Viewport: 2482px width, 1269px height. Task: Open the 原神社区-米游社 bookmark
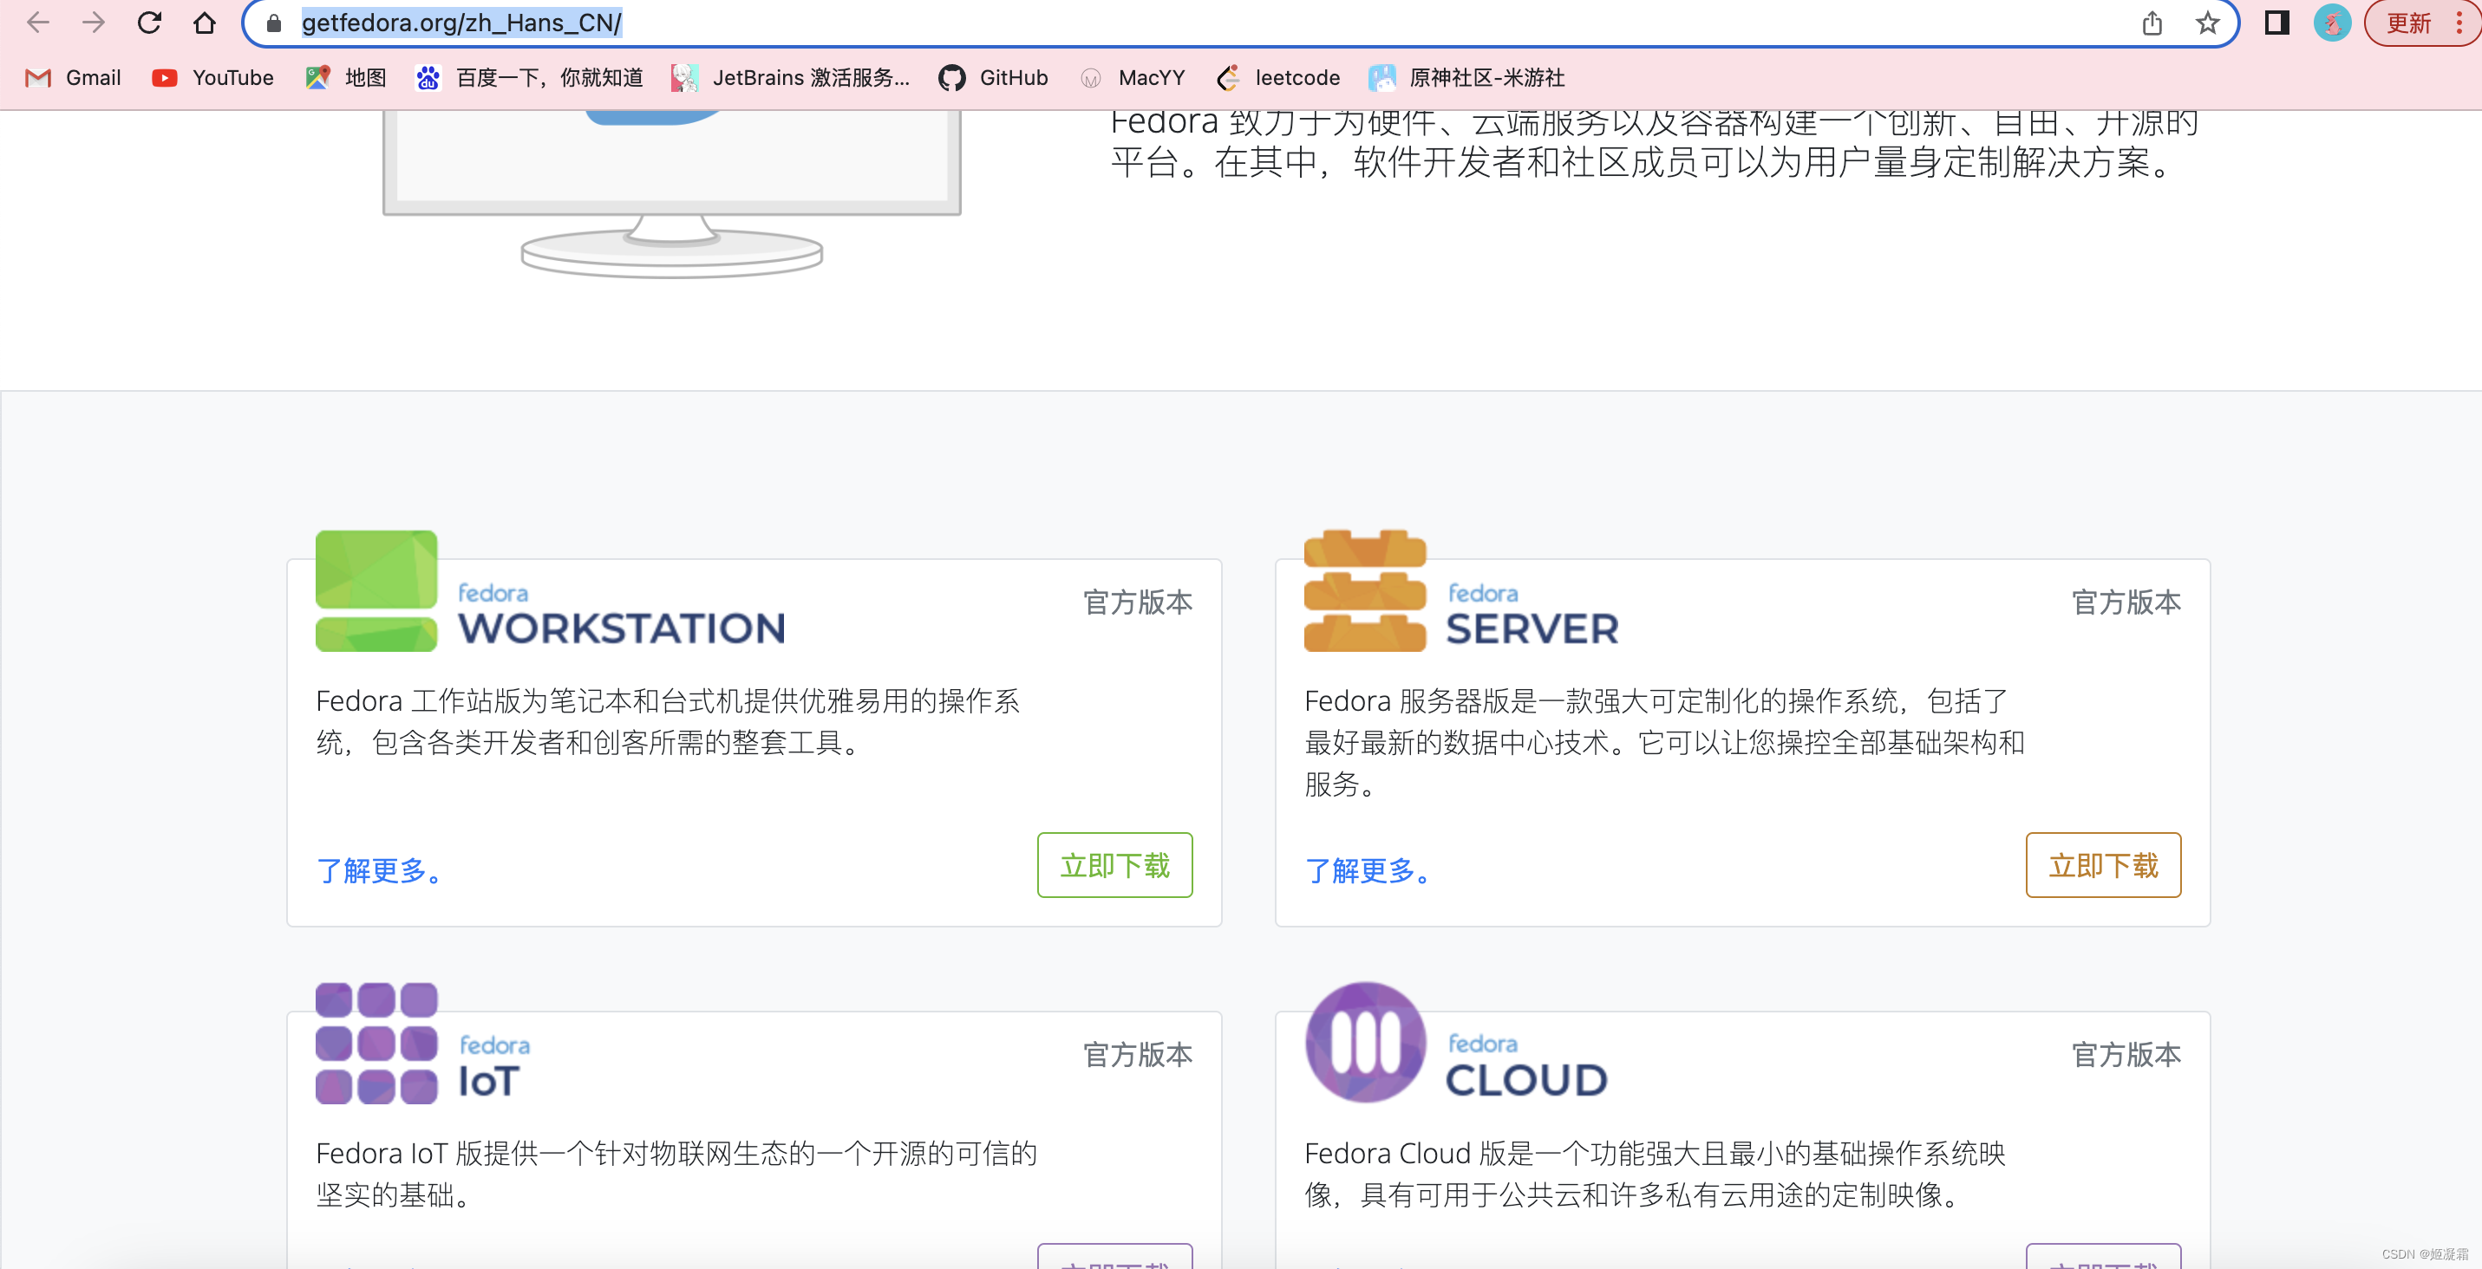click(x=1466, y=78)
